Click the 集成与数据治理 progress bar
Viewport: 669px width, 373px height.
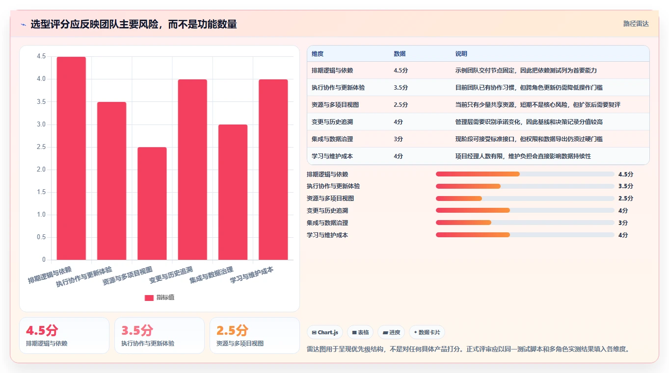point(525,223)
